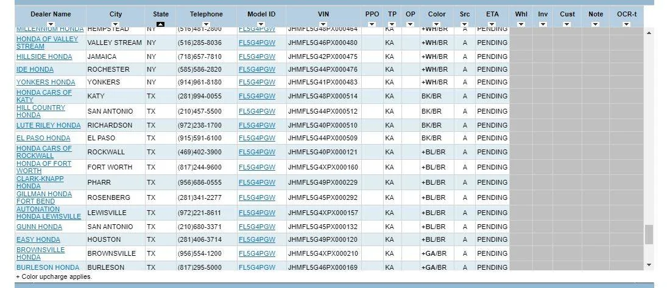This screenshot has height=288, width=667.
Task: Open the IDE Honda dealer link
Action: (x=35, y=69)
